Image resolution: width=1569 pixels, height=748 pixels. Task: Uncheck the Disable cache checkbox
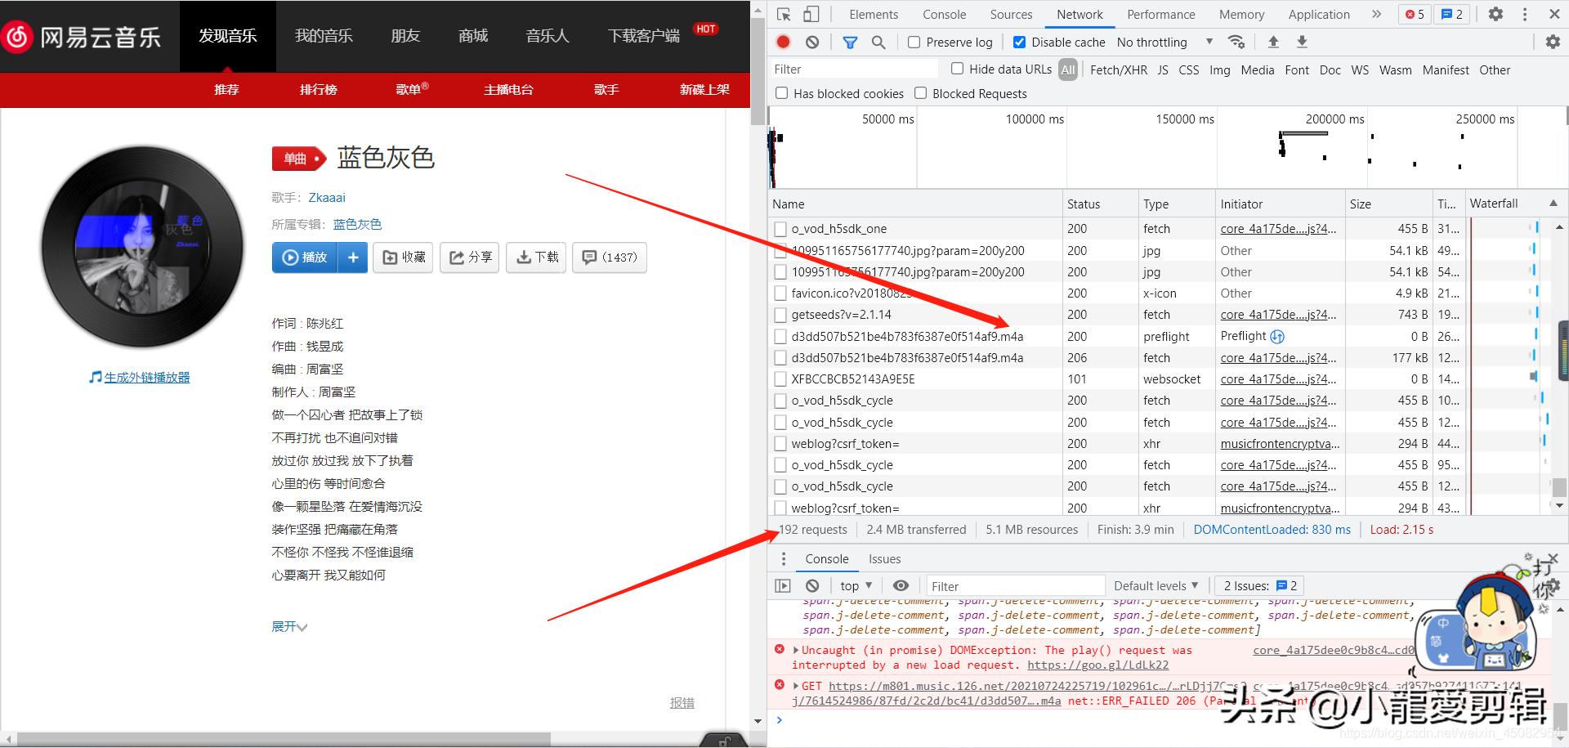(1019, 42)
